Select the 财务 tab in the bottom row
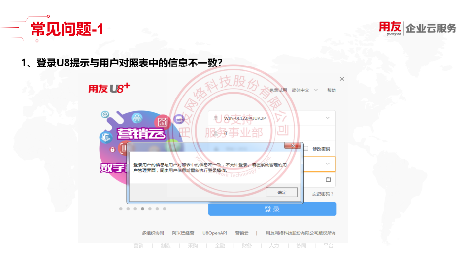This screenshot has width=466, height=262. pos(247,246)
